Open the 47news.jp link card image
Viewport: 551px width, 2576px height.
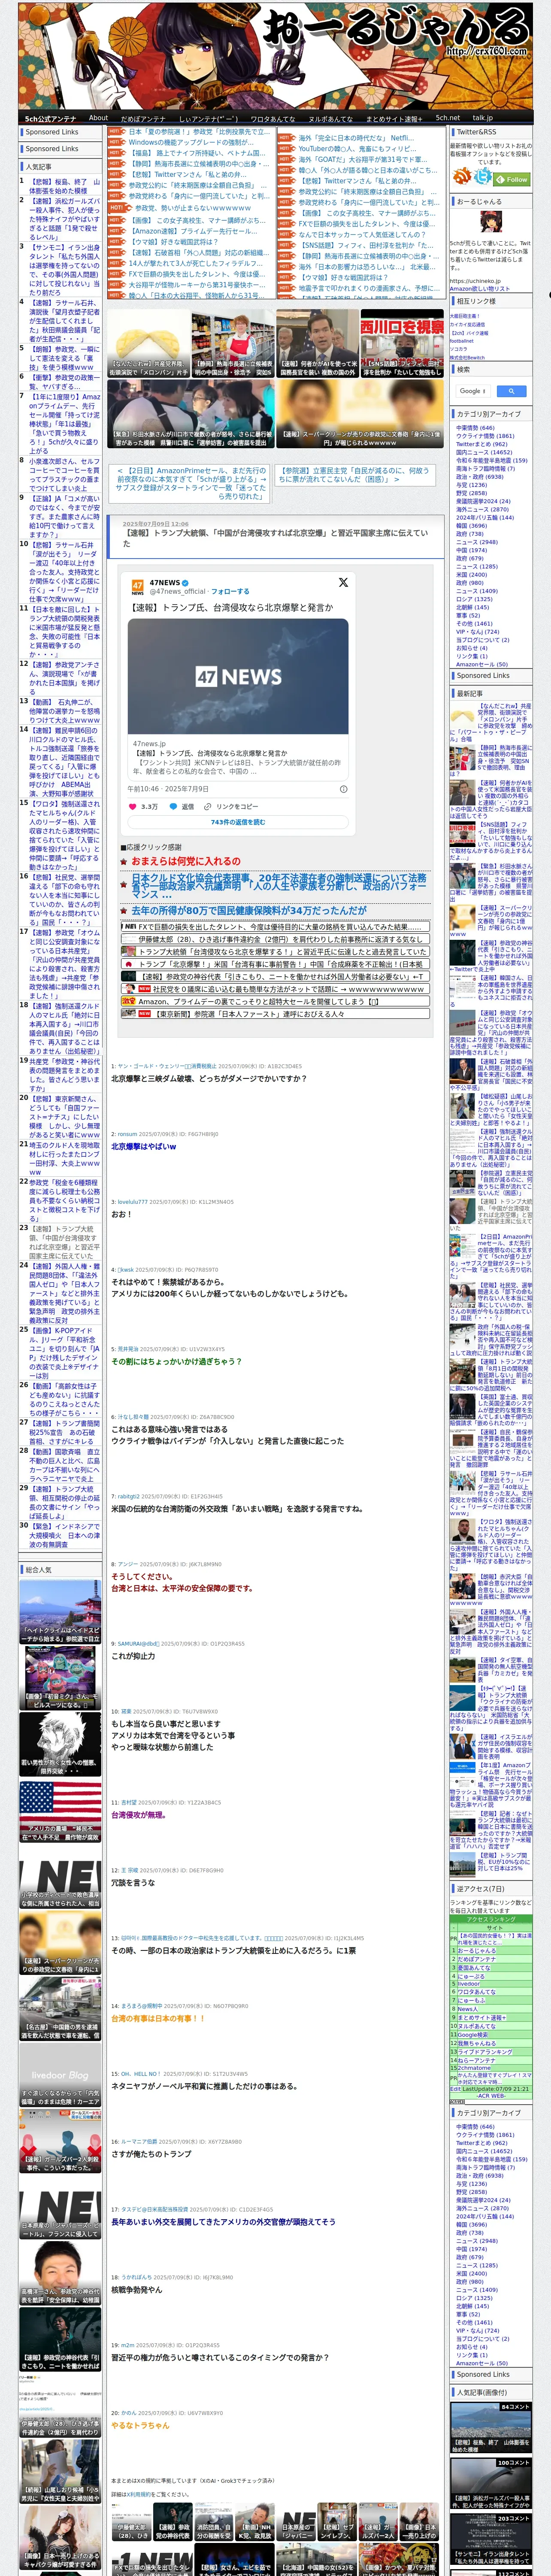[x=238, y=677]
